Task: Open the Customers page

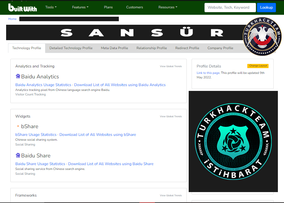Action: click(x=135, y=7)
